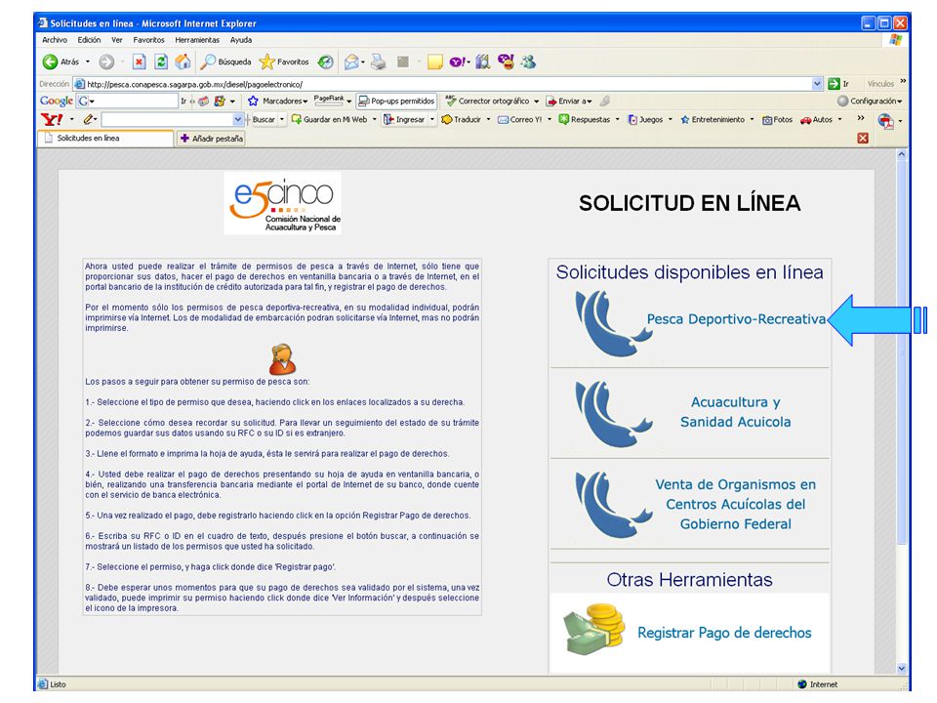
Task: Open the Edición menu
Action: (x=89, y=40)
